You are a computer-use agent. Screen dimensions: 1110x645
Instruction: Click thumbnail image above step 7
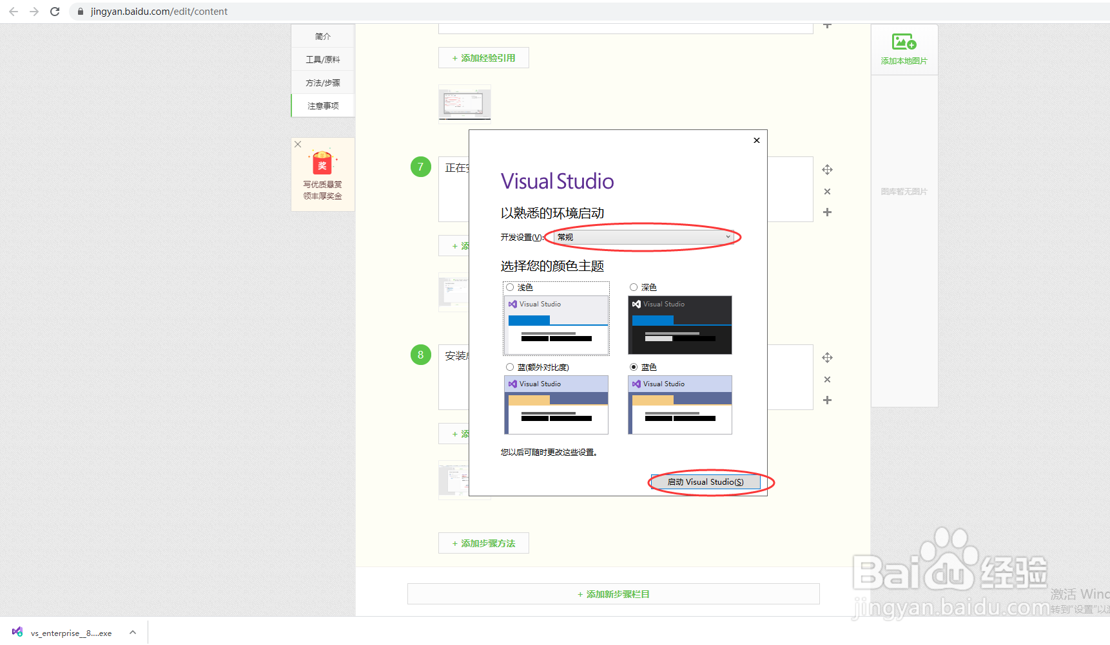(x=465, y=103)
